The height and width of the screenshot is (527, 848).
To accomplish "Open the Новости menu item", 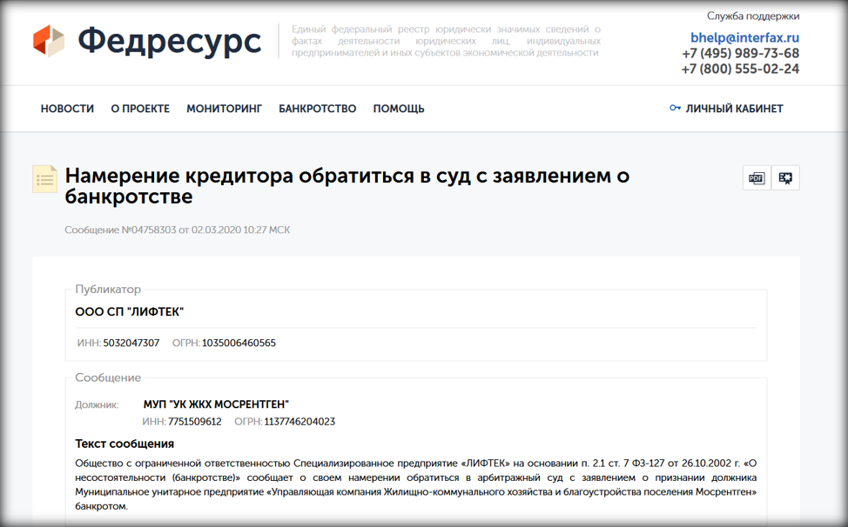I will [67, 109].
